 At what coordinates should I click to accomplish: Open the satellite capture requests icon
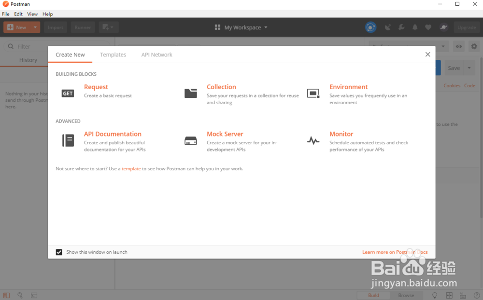pos(388,27)
